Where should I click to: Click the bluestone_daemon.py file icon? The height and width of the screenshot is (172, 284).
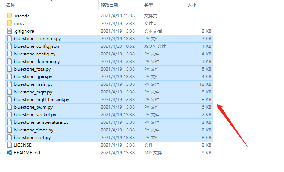[x=9, y=62]
